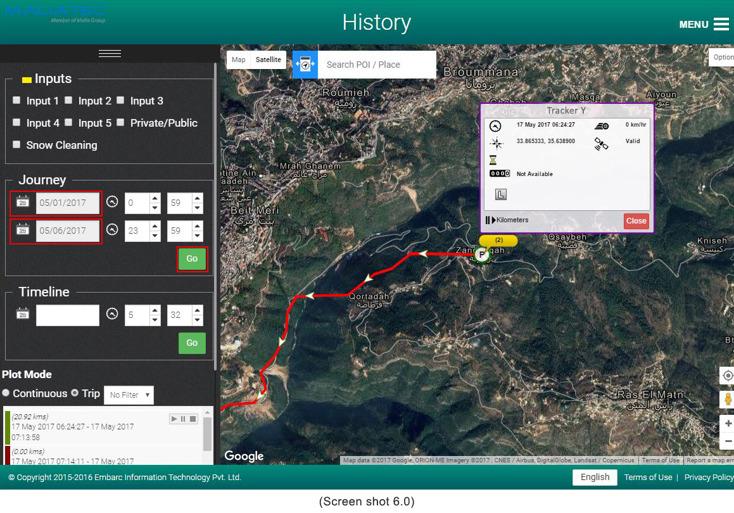Click the Timeline Go button
The width and height of the screenshot is (734, 513).
(x=192, y=343)
